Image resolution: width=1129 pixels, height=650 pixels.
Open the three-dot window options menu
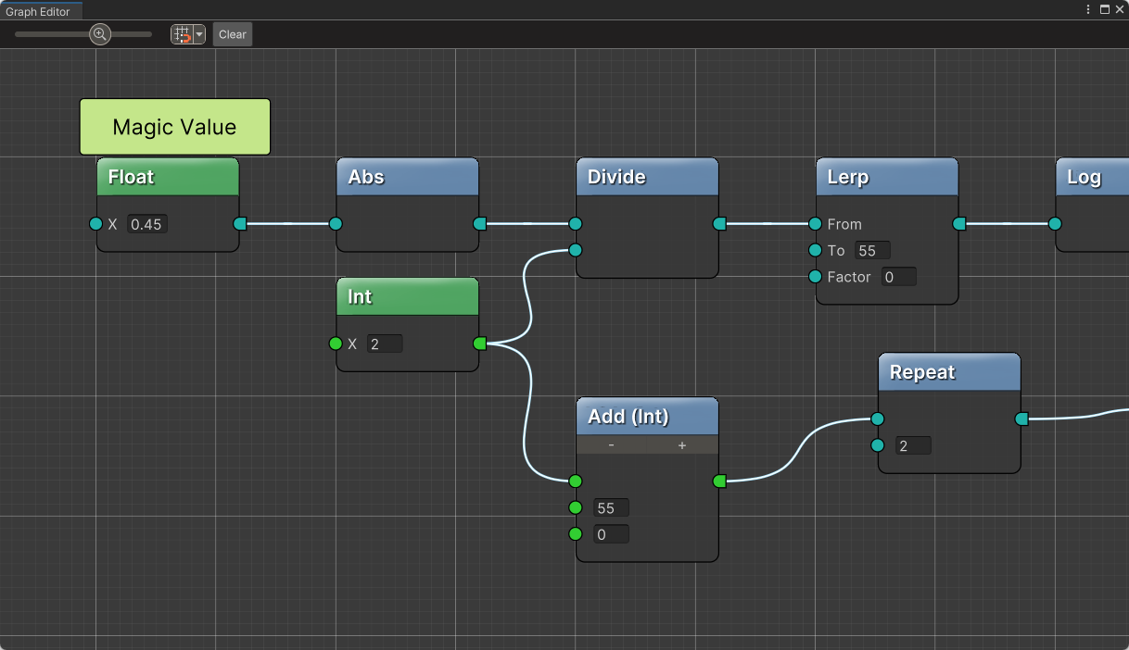(x=1088, y=9)
